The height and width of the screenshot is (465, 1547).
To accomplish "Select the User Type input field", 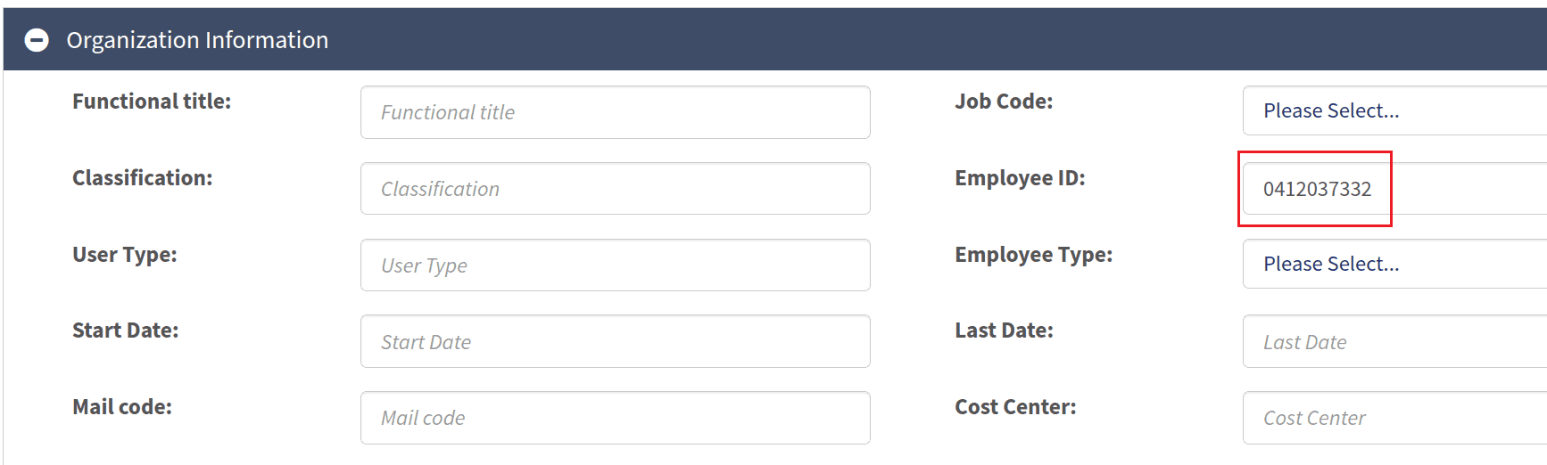I will (615, 265).
